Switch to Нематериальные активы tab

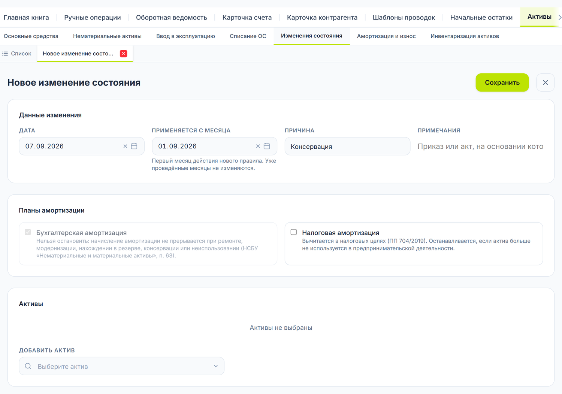[107, 36]
